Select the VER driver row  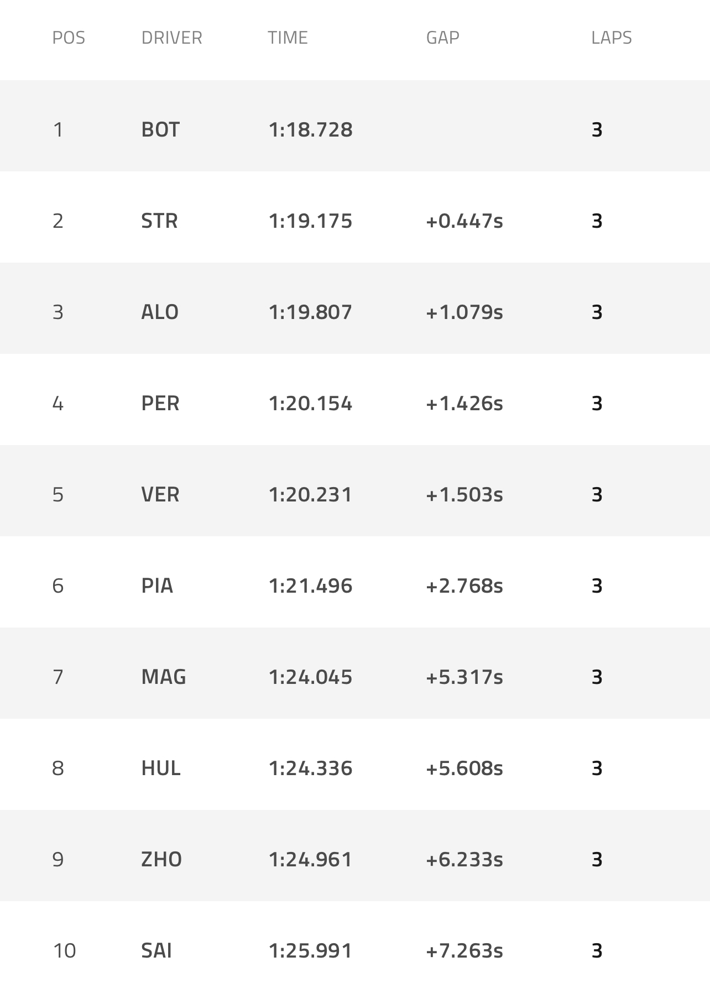tap(160, 494)
